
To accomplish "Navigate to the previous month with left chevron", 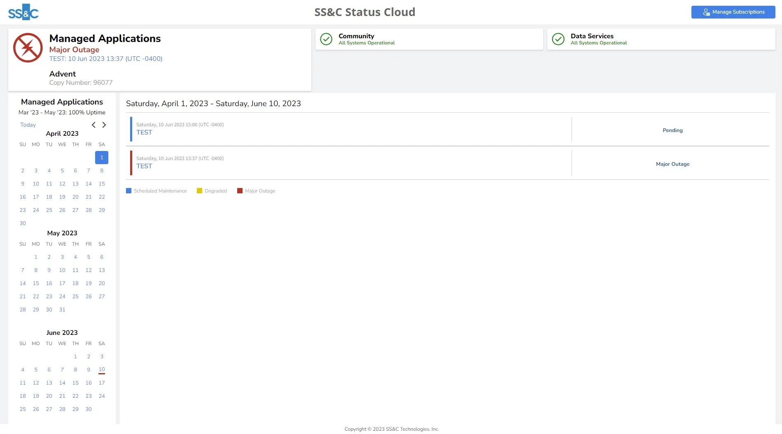I will [x=93, y=125].
